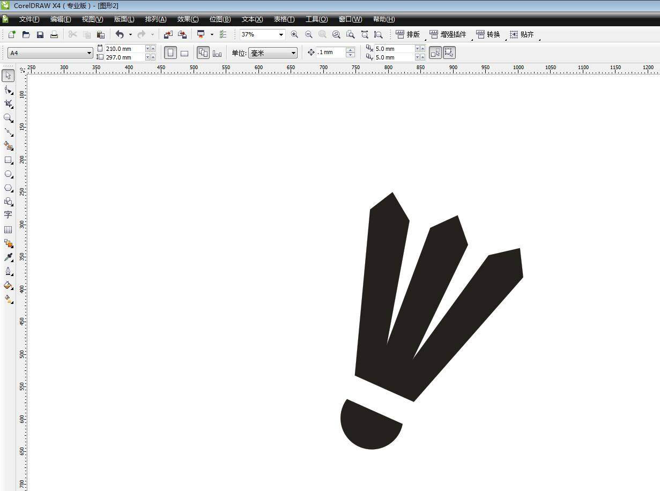
Task: Toggle apply layout to current page only
Action: point(217,53)
